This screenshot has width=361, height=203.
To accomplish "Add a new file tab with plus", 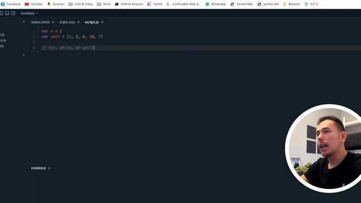I will [24, 22].
